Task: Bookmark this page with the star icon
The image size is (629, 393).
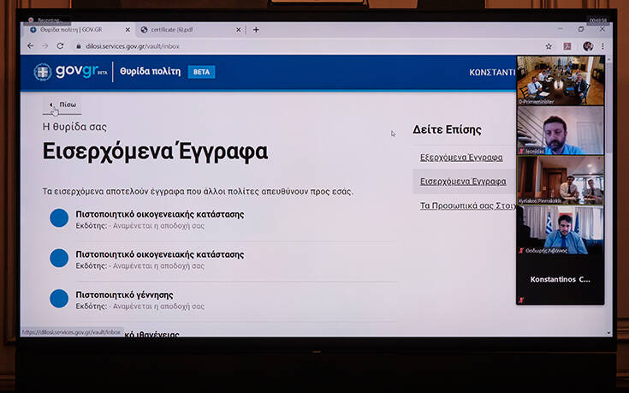Action: coord(549,46)
